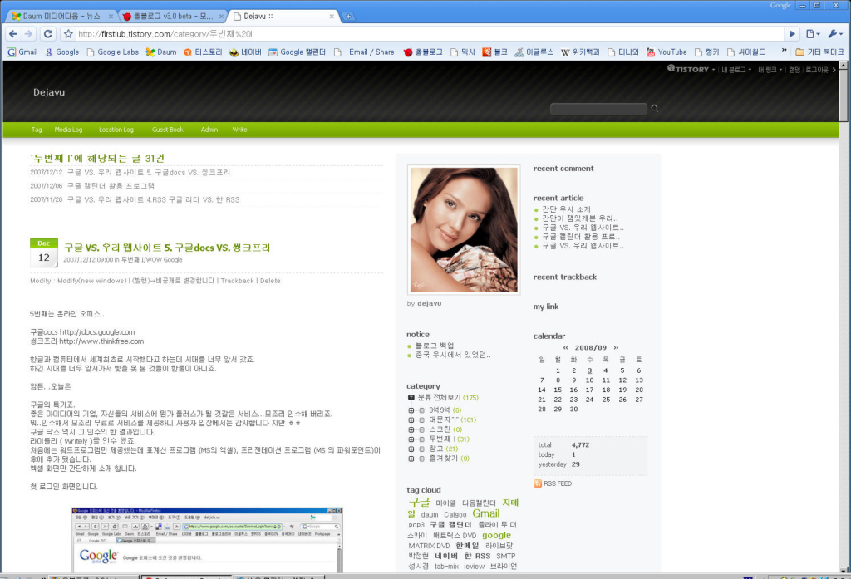
Task: Open the 싸이월드 bookmark
Action: coord(746,52)
